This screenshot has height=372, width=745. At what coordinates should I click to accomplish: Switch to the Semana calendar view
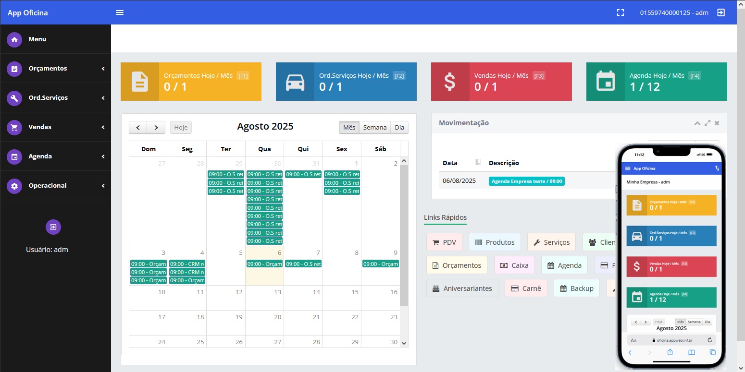(374, 127)
